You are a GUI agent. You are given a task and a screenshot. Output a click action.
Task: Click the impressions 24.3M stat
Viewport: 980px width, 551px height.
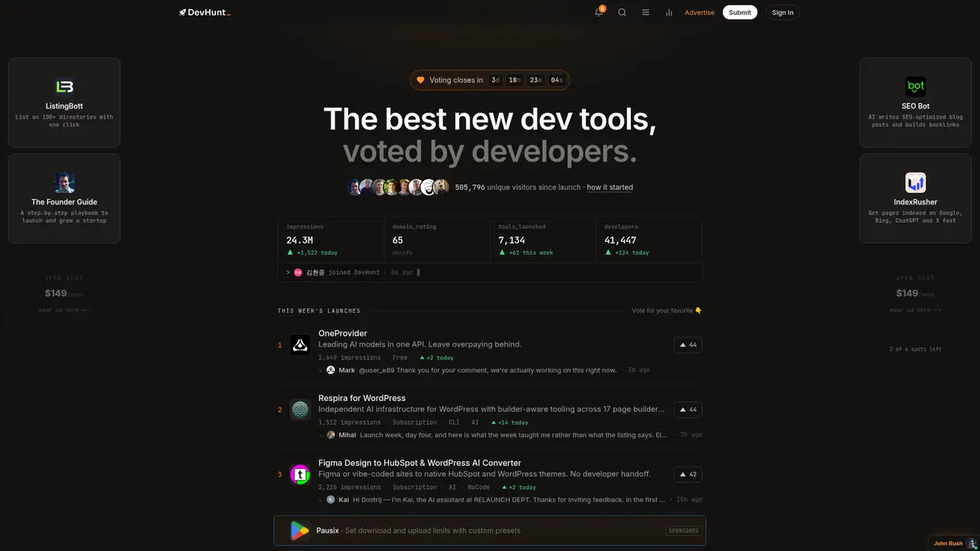click(331, 240)
